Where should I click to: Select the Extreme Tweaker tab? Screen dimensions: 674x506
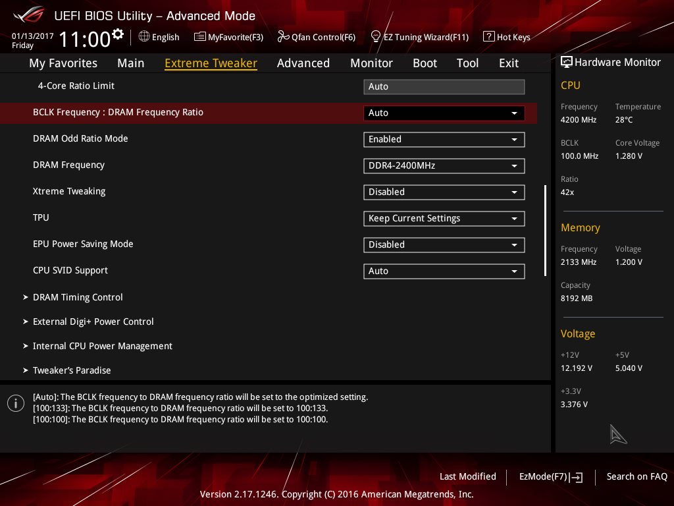click(x=211, y=63)
